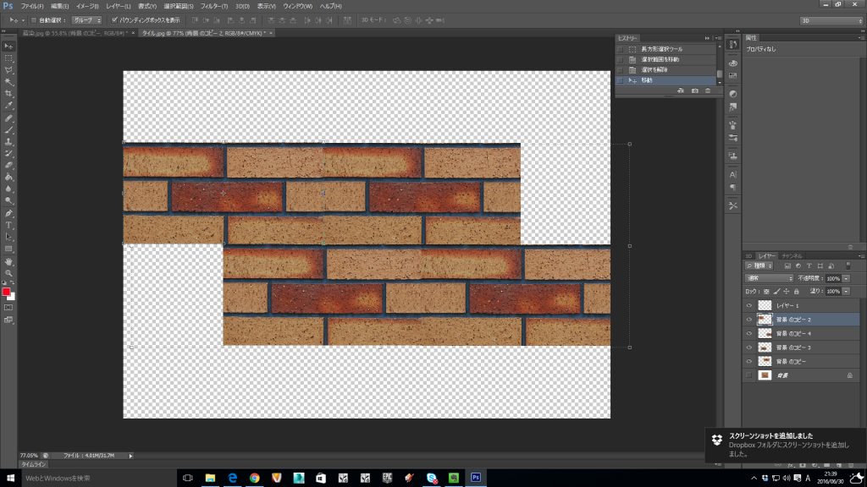The image size is (867, 487).
Task: Show the hidden 背景 layer
Action: (x=748, y=375)
